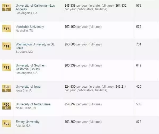Open University of Iowa link

tap(28, 87)
